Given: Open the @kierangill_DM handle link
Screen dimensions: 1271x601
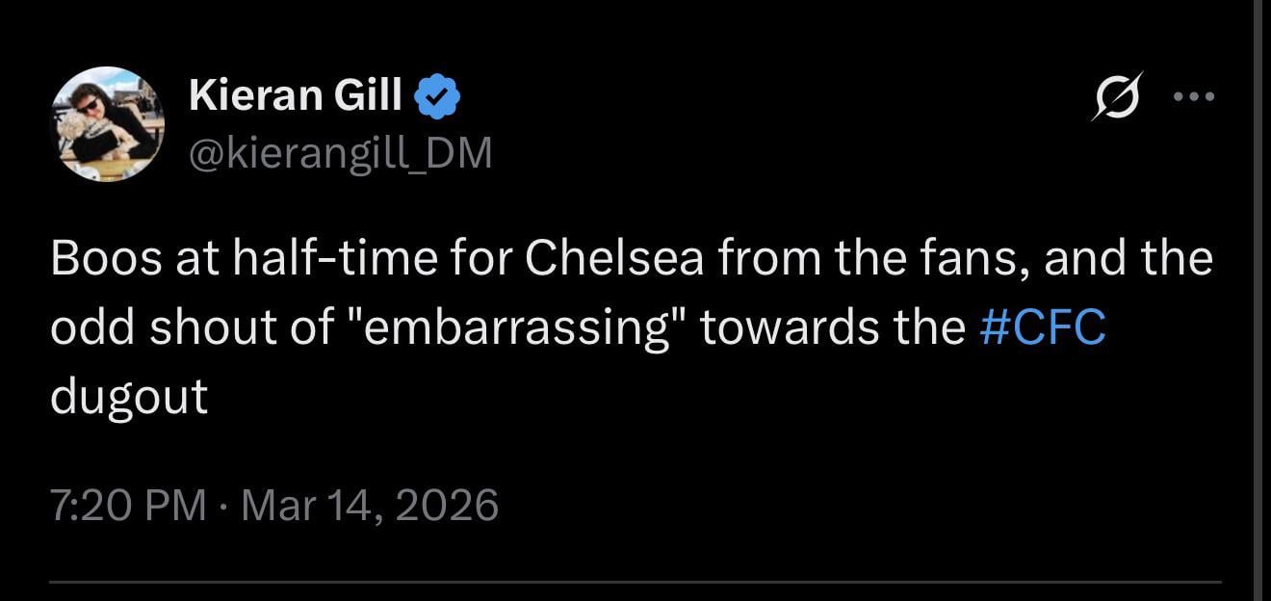Looking at the screenshot, I should pos(340,152).
